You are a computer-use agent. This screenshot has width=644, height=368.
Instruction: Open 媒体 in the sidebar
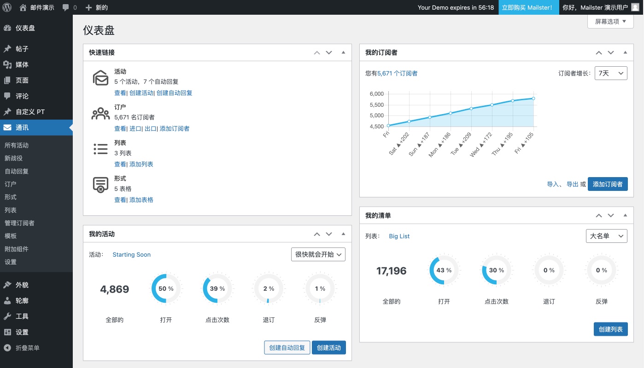coord(36,64)
